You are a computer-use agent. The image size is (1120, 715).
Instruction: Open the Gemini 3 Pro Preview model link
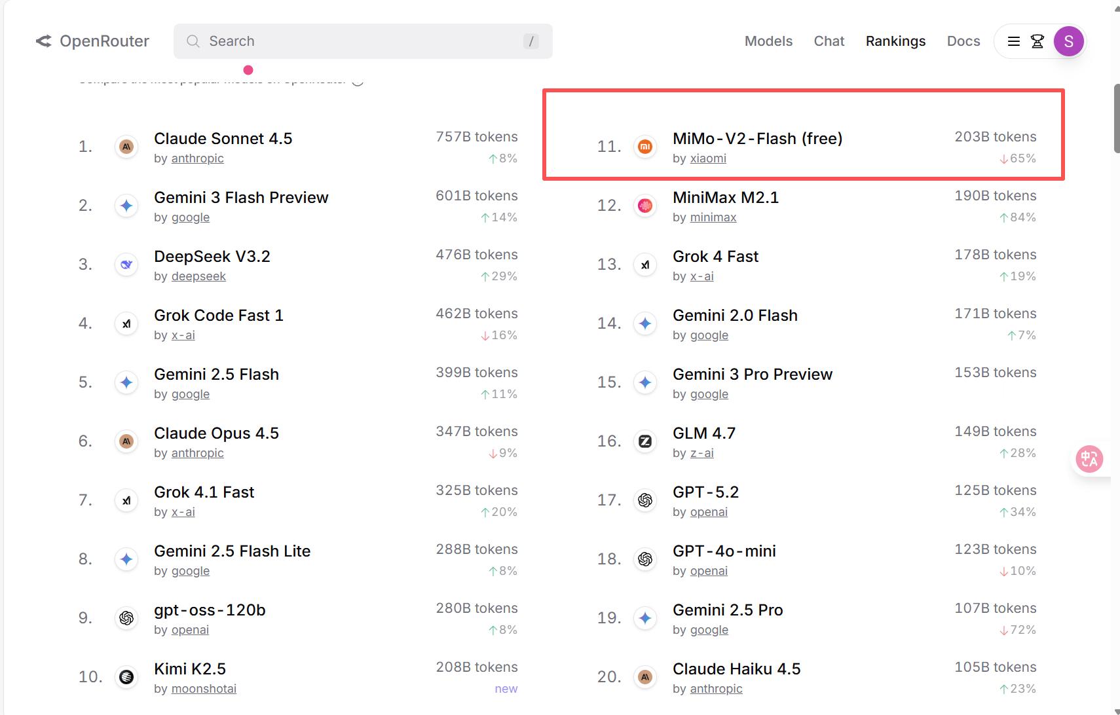(x=753, y=375)
